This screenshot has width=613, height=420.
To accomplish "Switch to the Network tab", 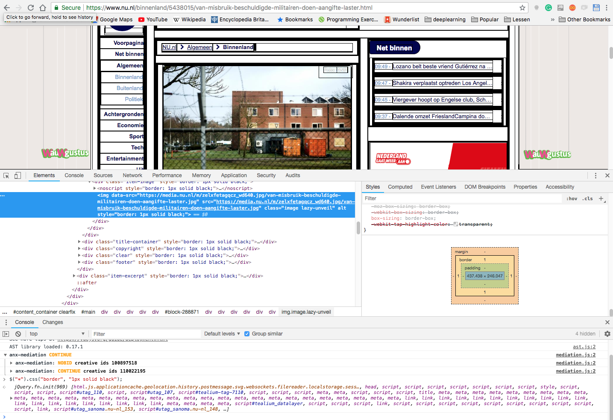I will [x=132, y=175].
